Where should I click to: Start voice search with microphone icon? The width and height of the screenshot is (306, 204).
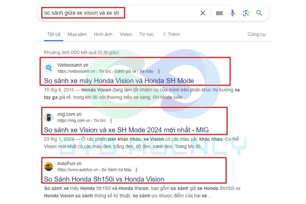pos(233,13)
